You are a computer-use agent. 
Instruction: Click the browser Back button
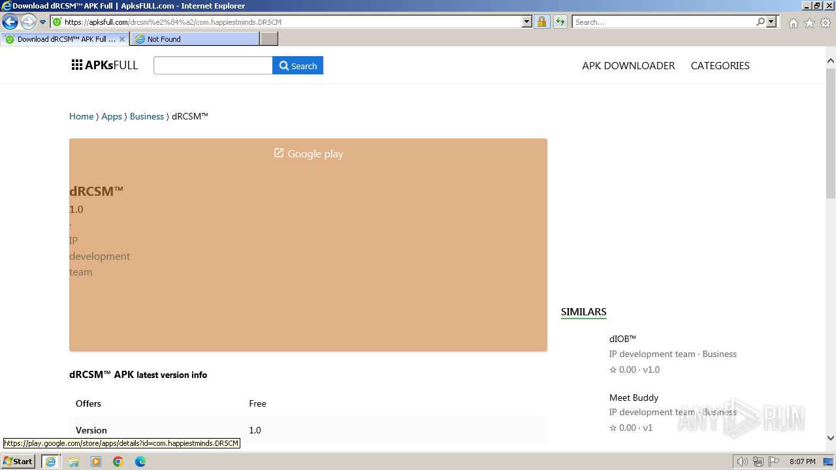click(x=10, y=22)
